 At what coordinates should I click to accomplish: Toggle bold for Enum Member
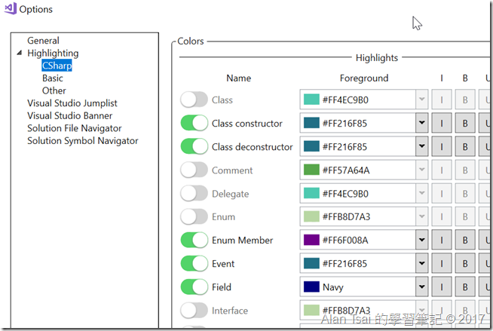(x=465, y=241)
